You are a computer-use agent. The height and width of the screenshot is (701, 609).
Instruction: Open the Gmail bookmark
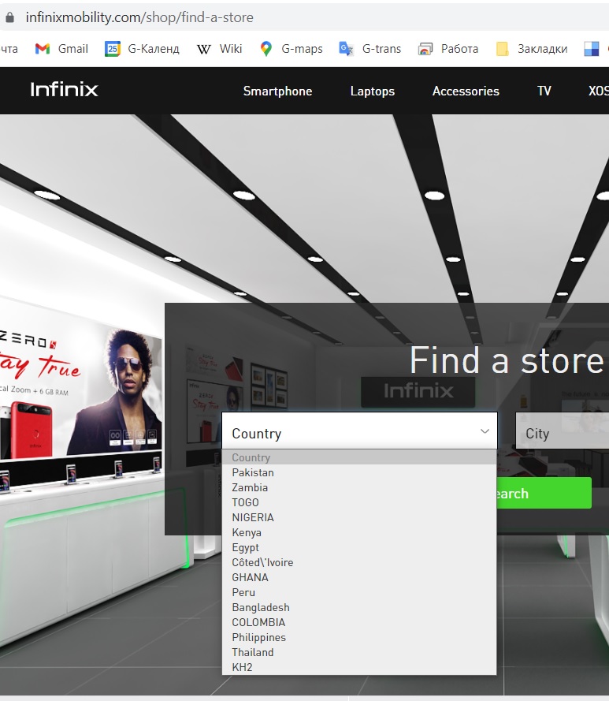point(62,49)
